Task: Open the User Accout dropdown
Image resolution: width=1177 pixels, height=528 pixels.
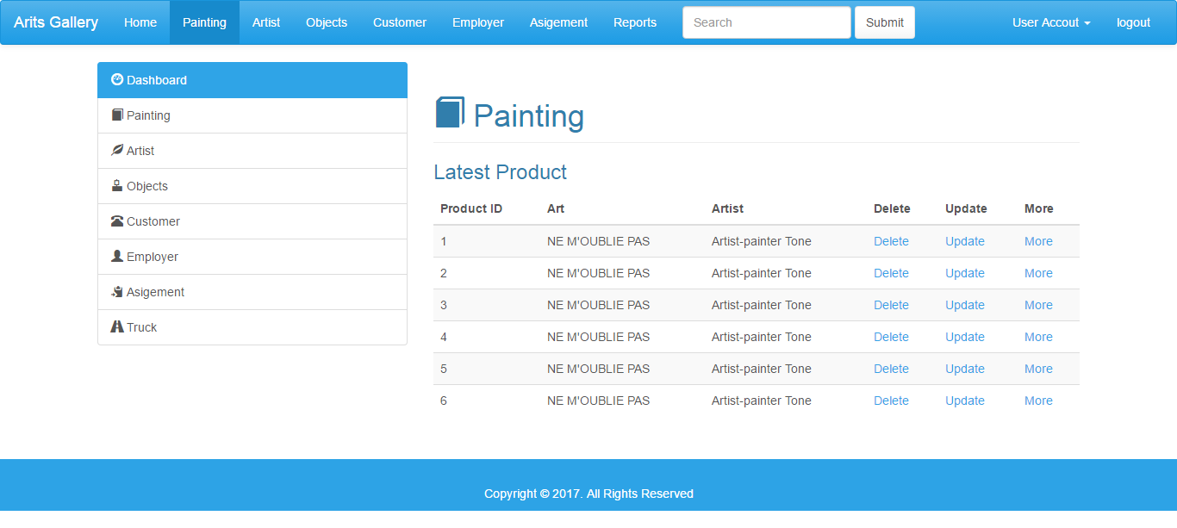Action: 1050,22
